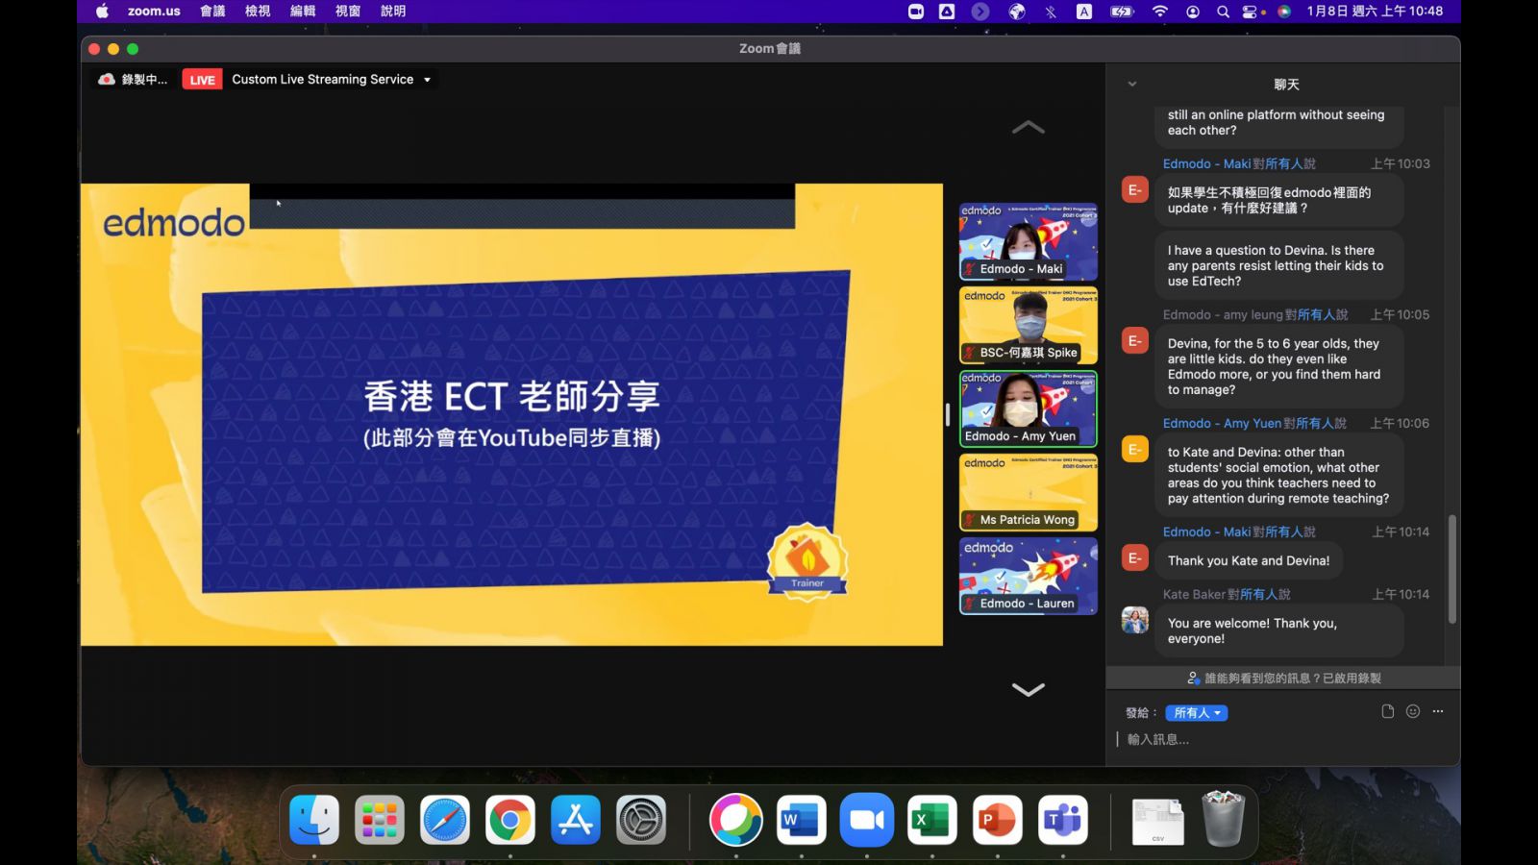
Task: Open Launchpad from the Dock
Action: [x=380, y=820]
